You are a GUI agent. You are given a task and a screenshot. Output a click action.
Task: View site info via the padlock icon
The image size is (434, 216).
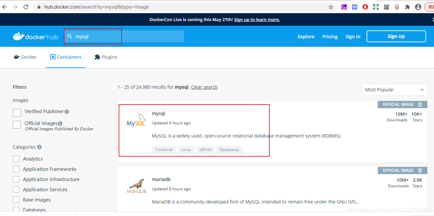[x=39, y=7]
